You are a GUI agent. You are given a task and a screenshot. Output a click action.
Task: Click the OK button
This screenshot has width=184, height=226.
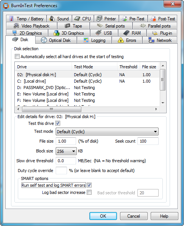(x=103, y=216)
